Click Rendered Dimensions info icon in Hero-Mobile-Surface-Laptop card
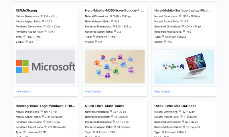 [x=183, y=26]
